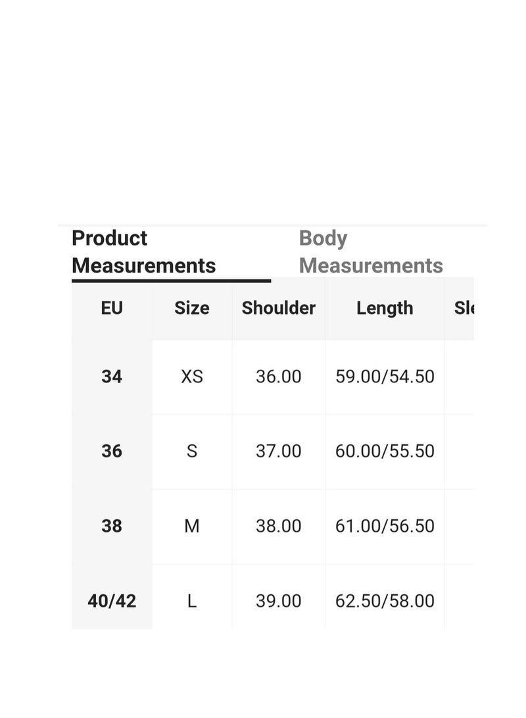The image size is (526, 718).
Task: Select the partially visible Sleeve column header
Action: coord(459,308)
